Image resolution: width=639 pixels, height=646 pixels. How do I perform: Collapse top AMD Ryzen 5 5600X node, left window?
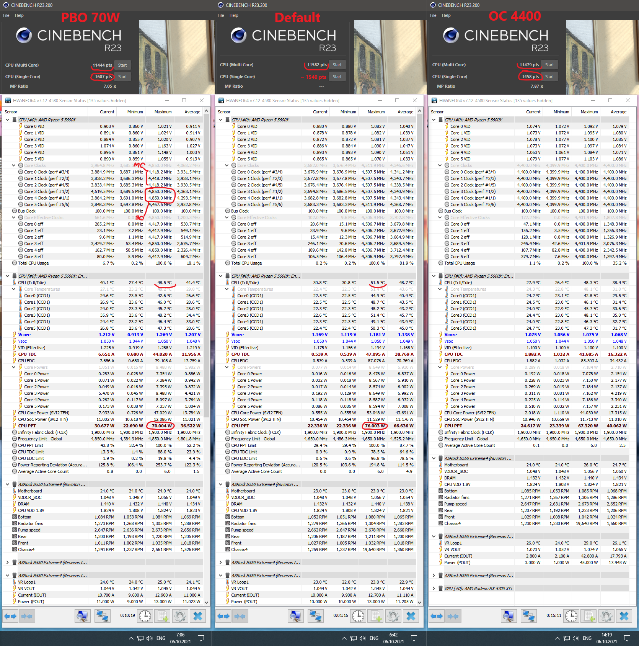(x=8, y=120)
